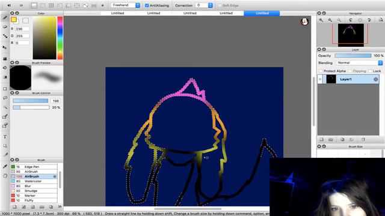Delete the selected layer
This screenshot has height=216, width=385.
pyautogui.click(x=363, y=140)
